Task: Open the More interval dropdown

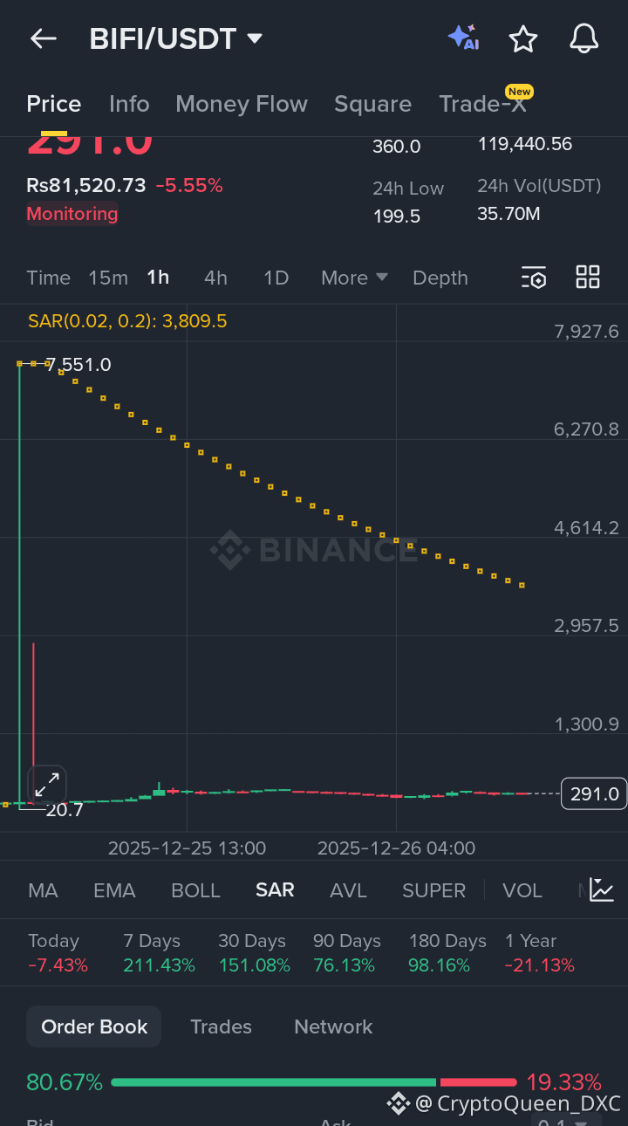Action: click(353, 277)
